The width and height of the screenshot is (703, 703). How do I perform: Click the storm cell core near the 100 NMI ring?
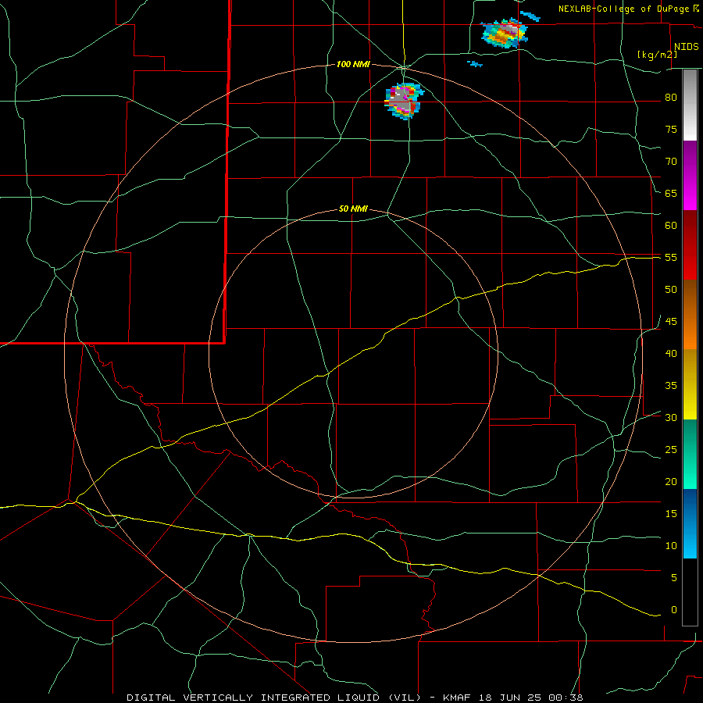(x=403, y=101)
